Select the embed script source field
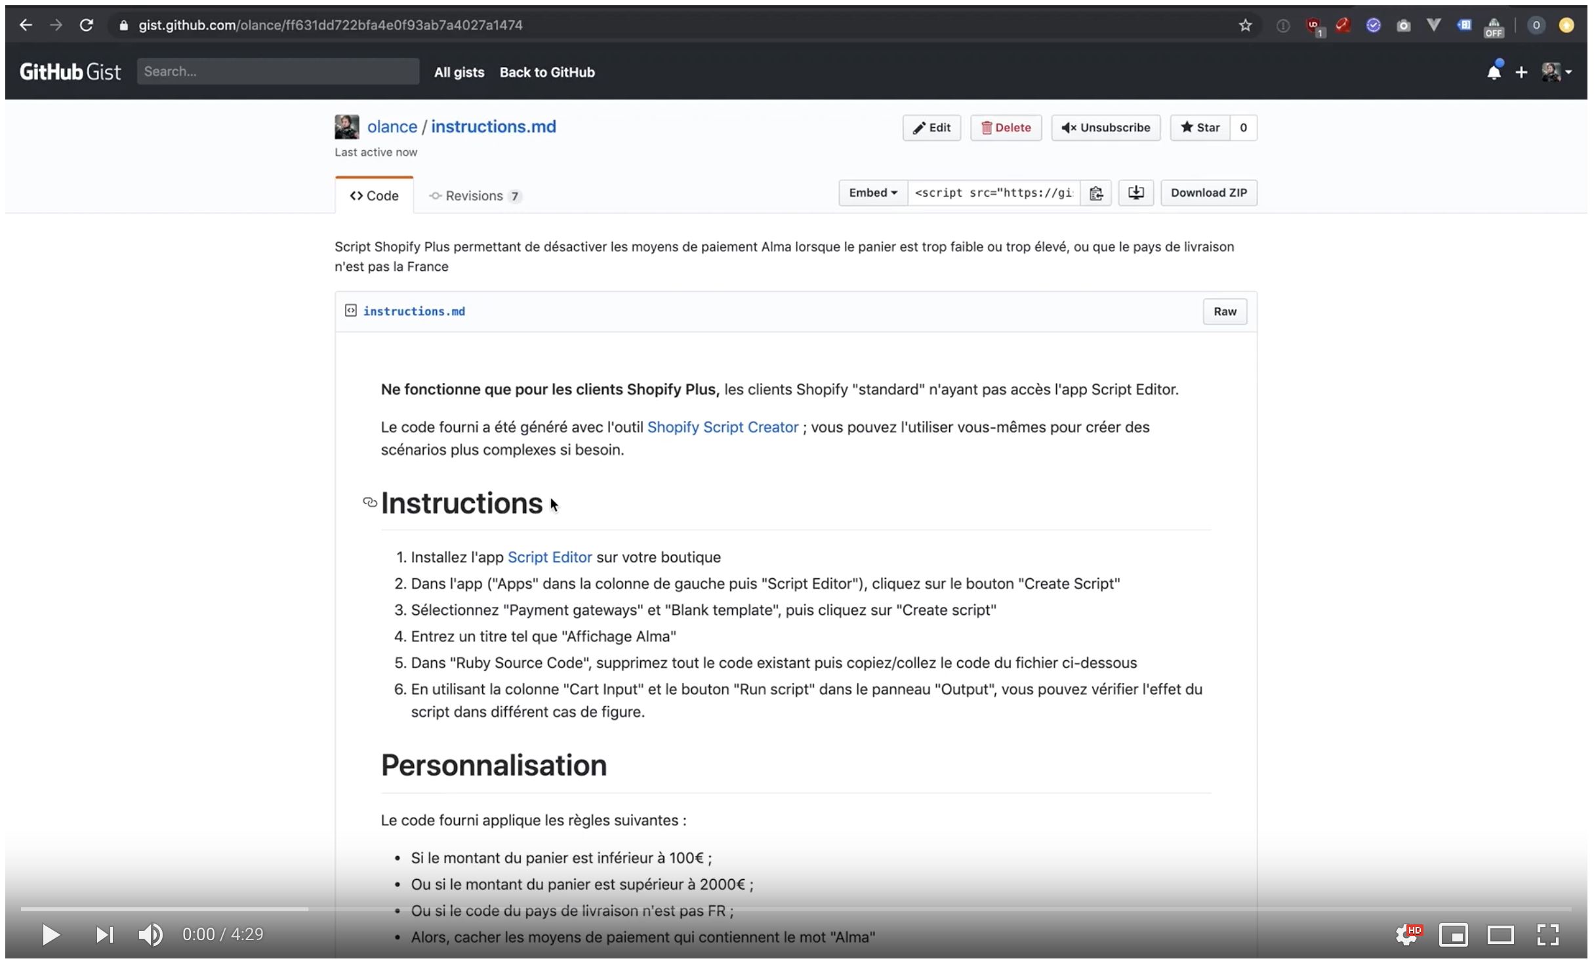Viewport: 1594px width, 965px height. pos(993,193)
